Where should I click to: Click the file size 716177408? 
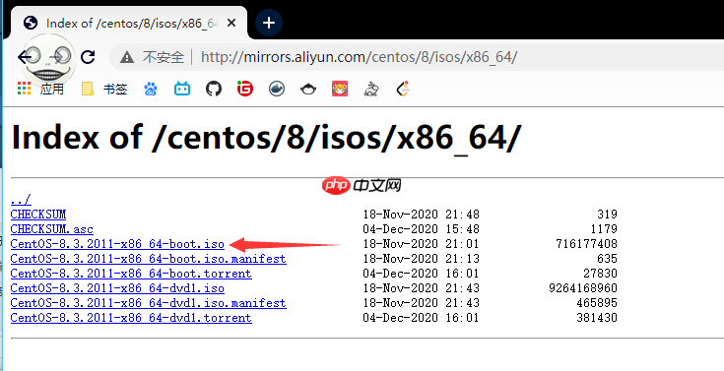(x=586, y=244)
